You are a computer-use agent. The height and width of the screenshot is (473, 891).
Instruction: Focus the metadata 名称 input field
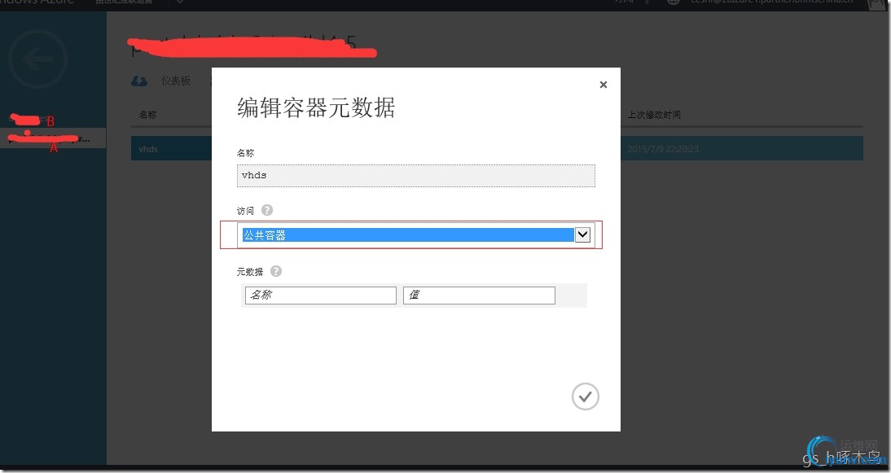[321, 296]
